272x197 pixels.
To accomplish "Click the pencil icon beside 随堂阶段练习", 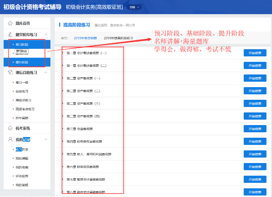I will 10,35.
